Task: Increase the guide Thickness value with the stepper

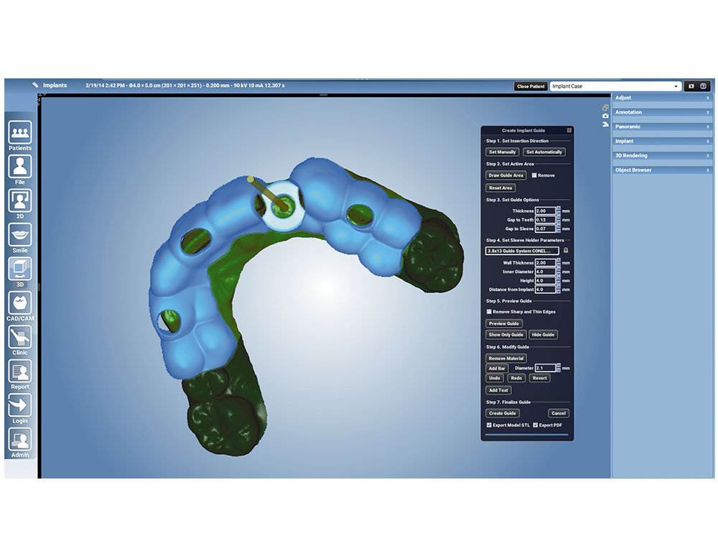Action: [558, 208]
